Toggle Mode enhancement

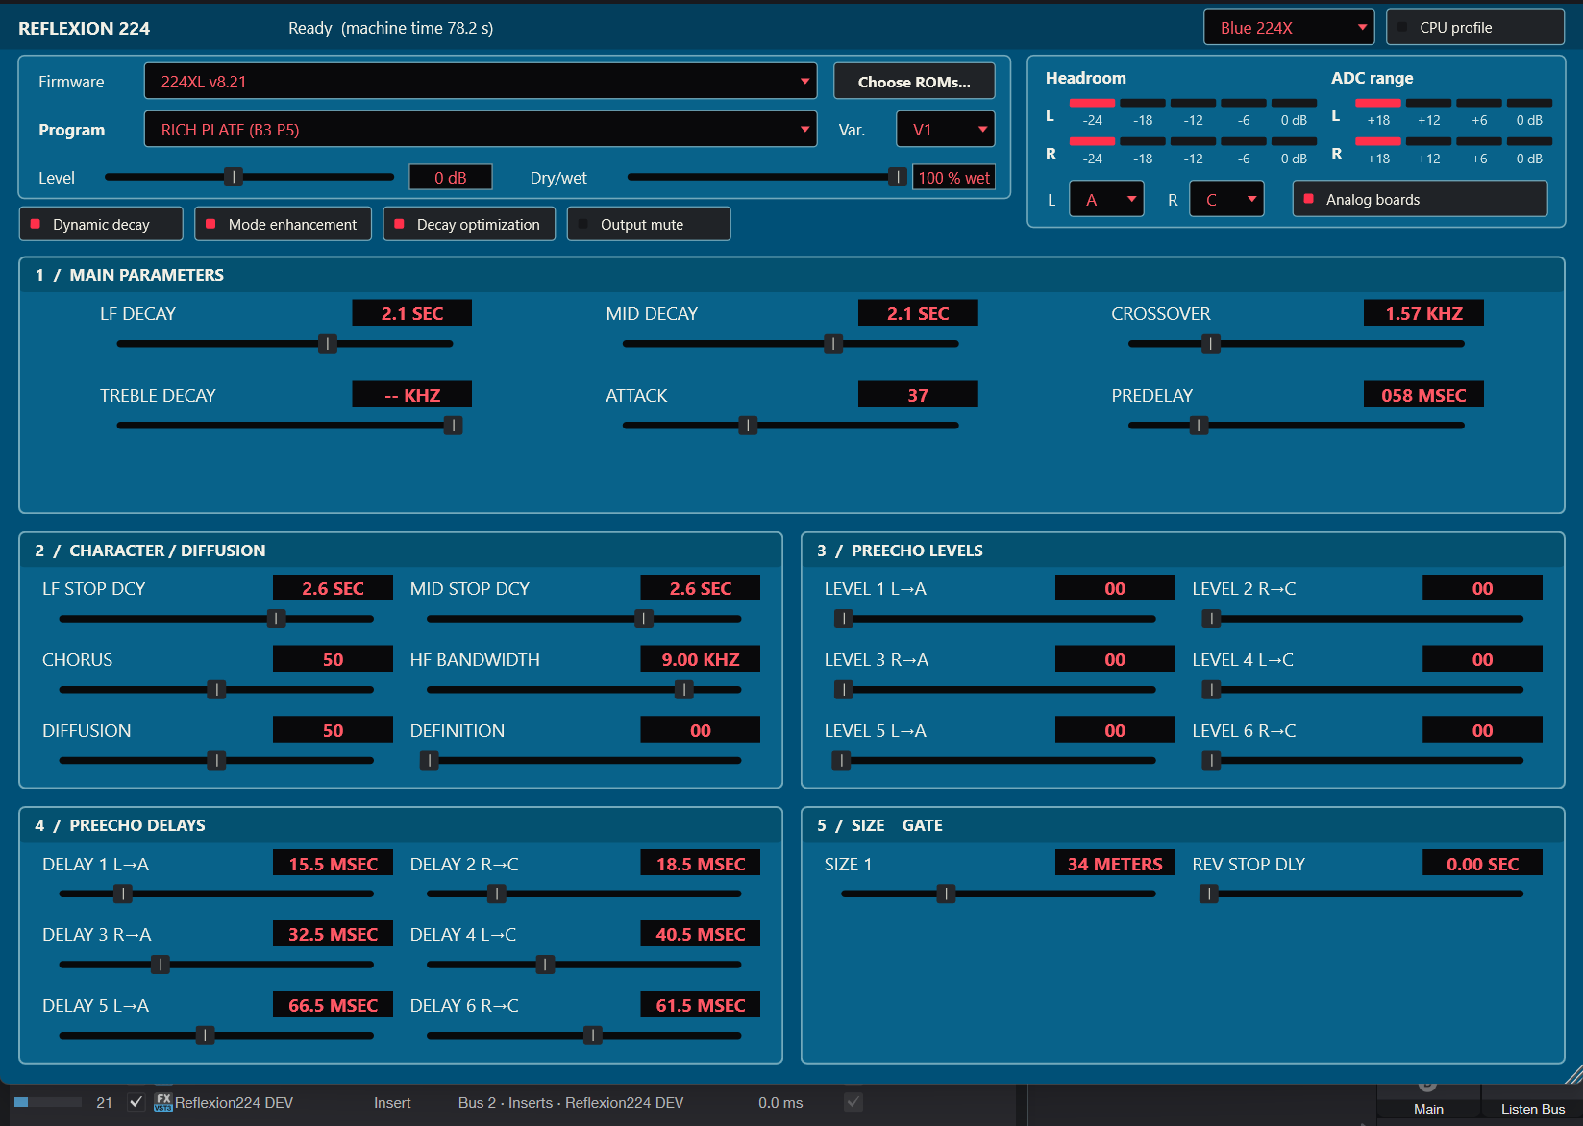point(283,224)
